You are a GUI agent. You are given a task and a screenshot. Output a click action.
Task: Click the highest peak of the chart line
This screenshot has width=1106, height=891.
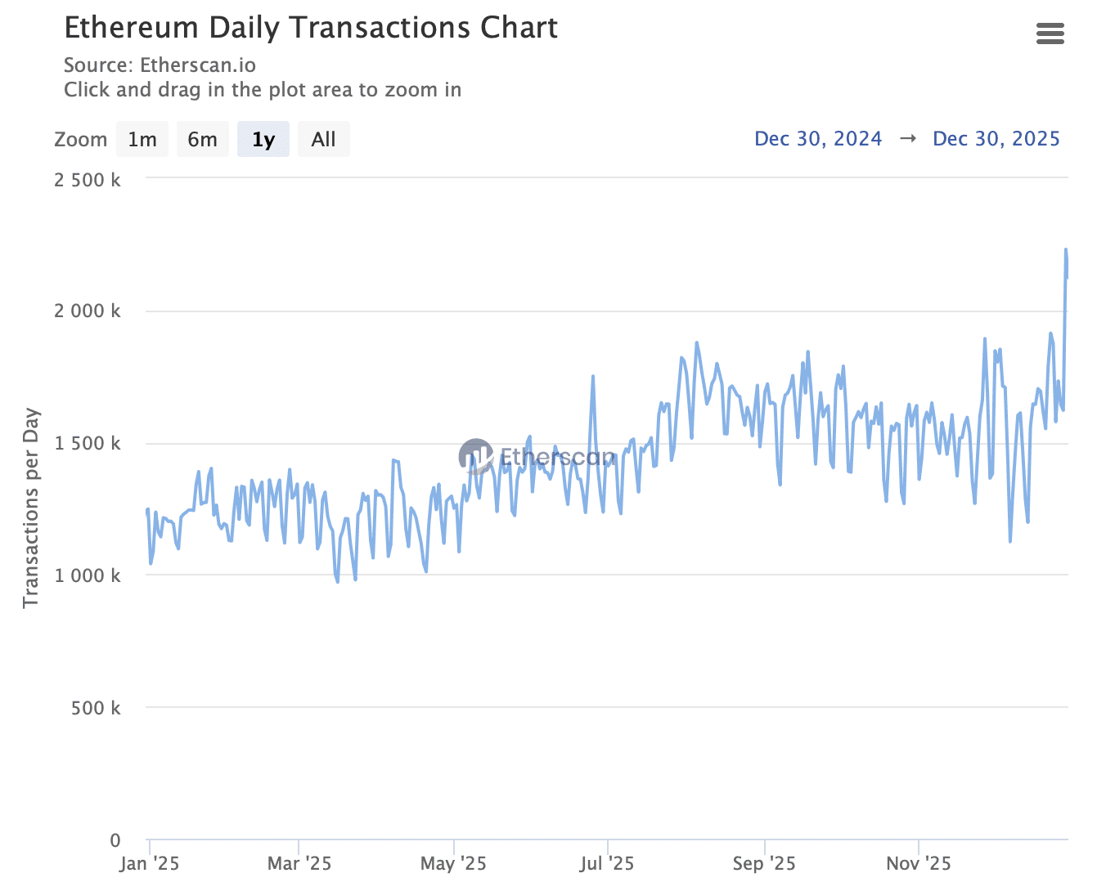click(x=1066, y=250)
